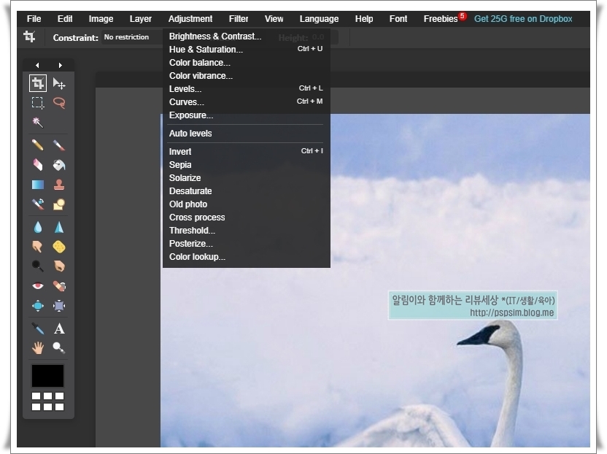Choose Color vibrance from the menu
The width and height of the screenshot is (607, 454).
pyautogui.click(x=247, y=76)
